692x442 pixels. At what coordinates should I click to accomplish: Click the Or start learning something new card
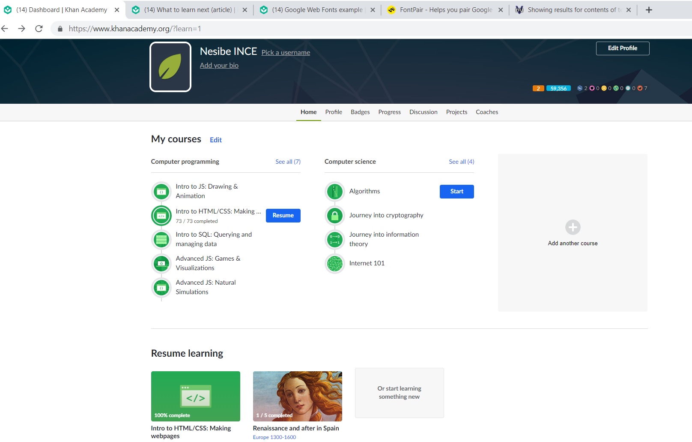point(400,393)
